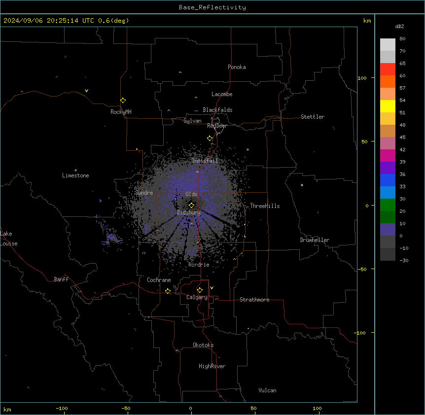Image resolution: width=425 pixels, height=415 pixels.
Task: Click the Ponoka city label
Action: (x=237, y=67)
